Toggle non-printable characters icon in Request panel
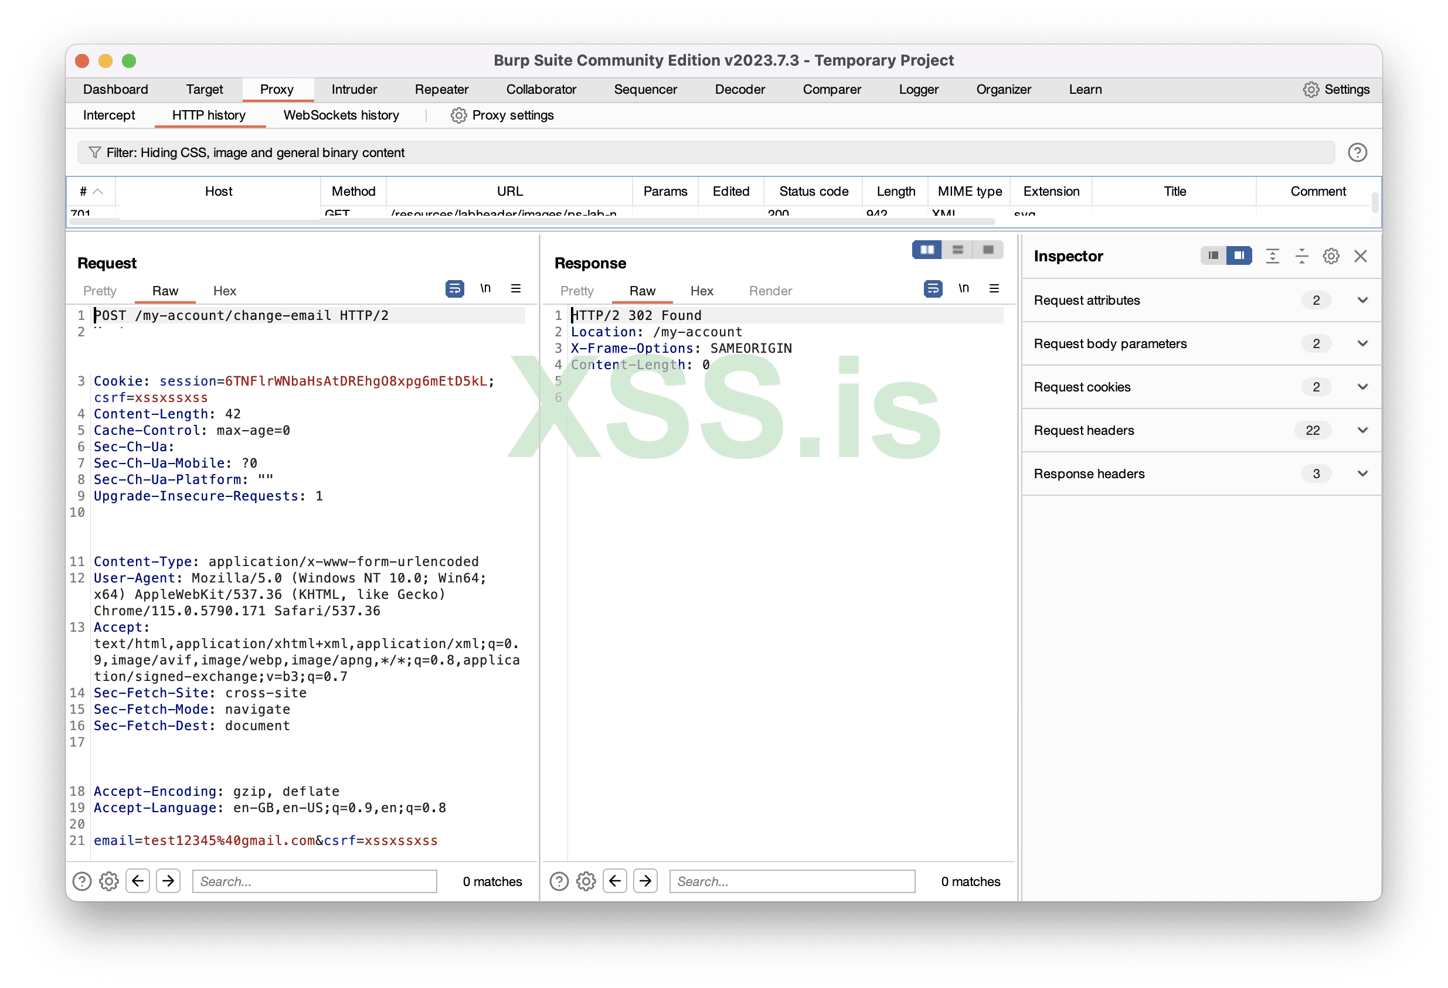 tap(485, 288)
